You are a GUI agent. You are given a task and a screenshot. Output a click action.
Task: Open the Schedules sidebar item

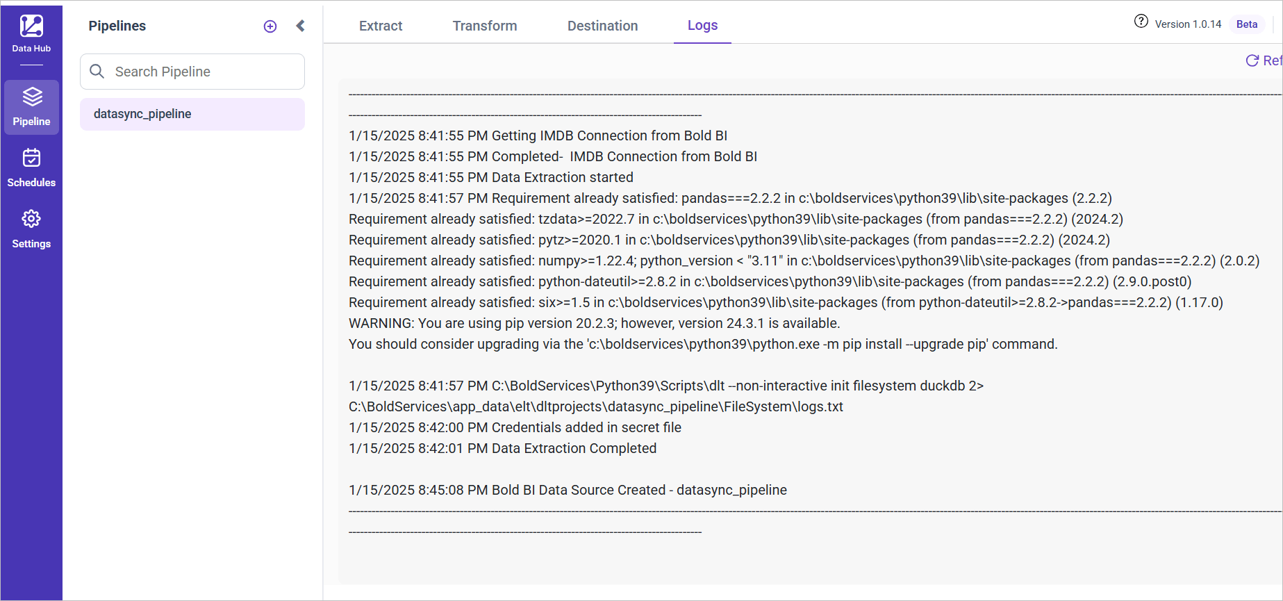point(31,168)
